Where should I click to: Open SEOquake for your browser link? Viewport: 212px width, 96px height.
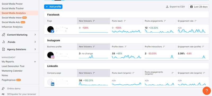(x=21, y=94)
